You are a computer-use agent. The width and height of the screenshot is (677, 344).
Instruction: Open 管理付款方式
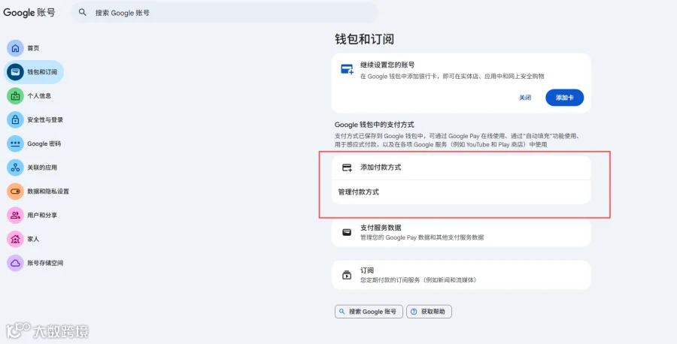[x=460, y=192]
